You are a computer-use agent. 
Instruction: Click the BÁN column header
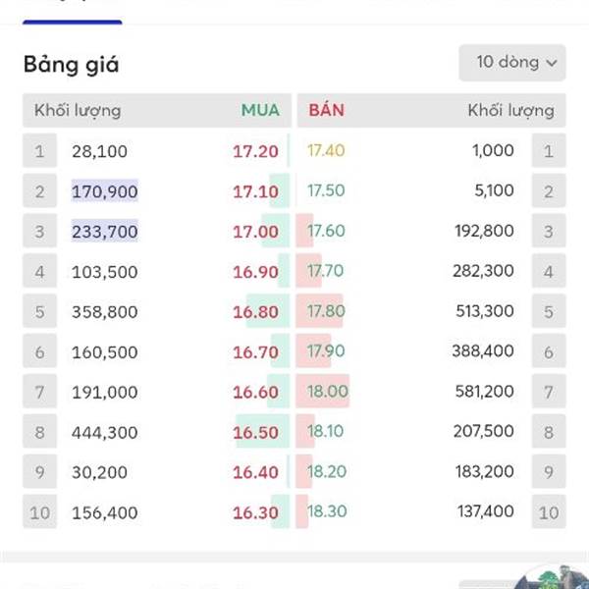click(x=326, y=110)
